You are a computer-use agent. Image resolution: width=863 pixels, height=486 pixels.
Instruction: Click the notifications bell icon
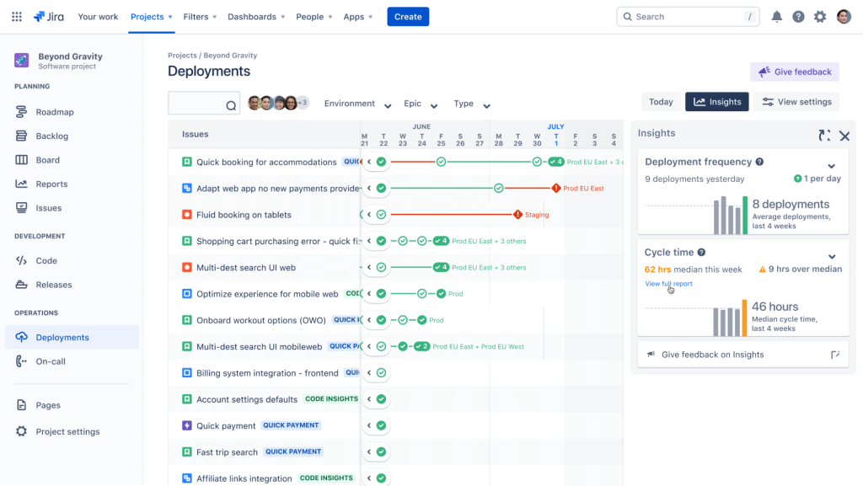[776, 16]
